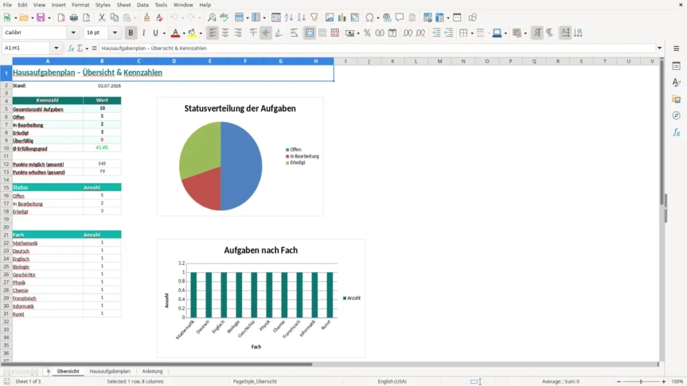The width and height of the screenshot is (687, 386).
Task: Select the Clone Formatting paintbrush
Action: (147, 17)
